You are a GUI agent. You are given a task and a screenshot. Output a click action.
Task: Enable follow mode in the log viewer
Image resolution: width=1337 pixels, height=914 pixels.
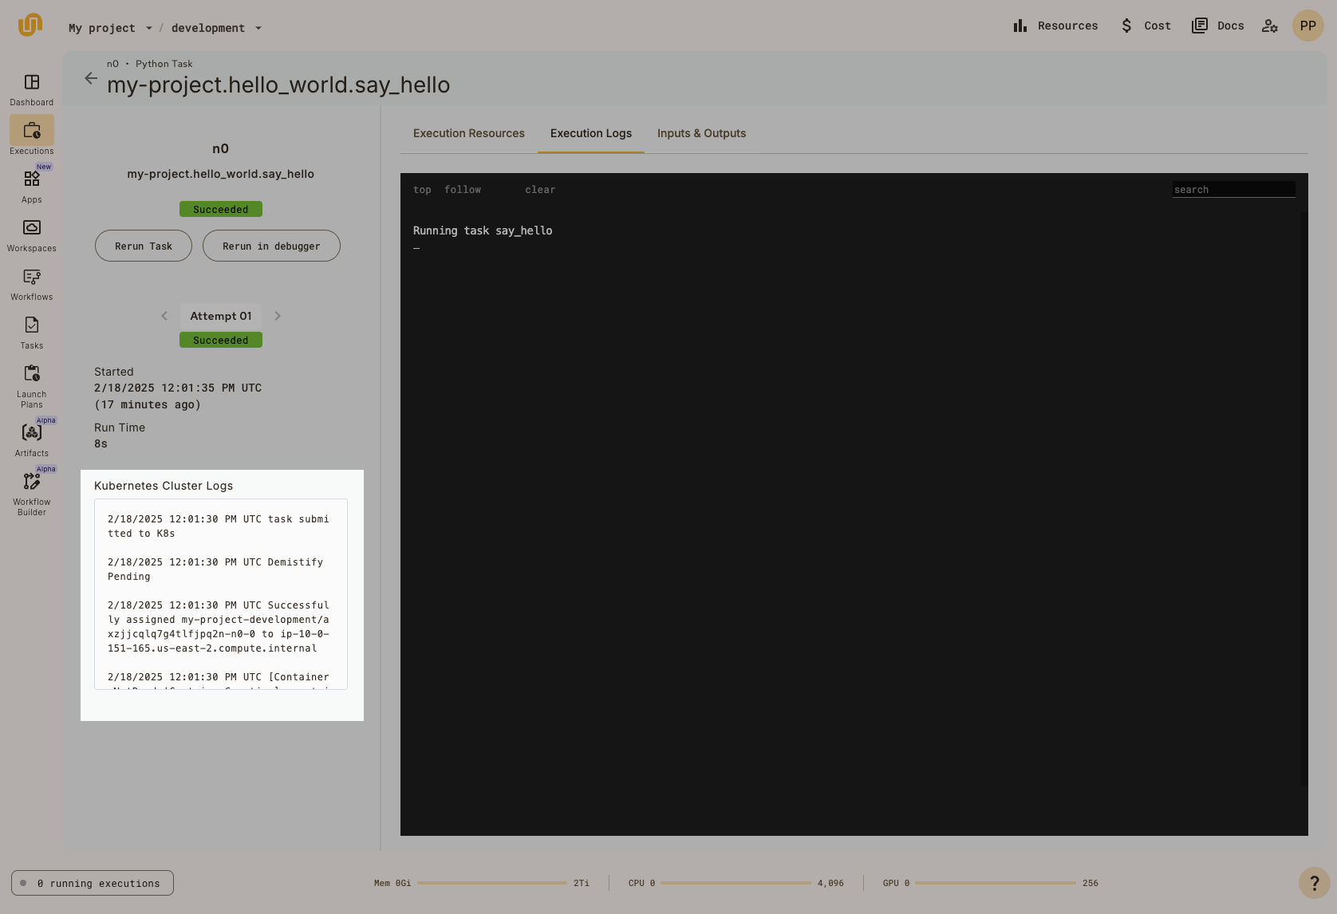coord(463,189)
